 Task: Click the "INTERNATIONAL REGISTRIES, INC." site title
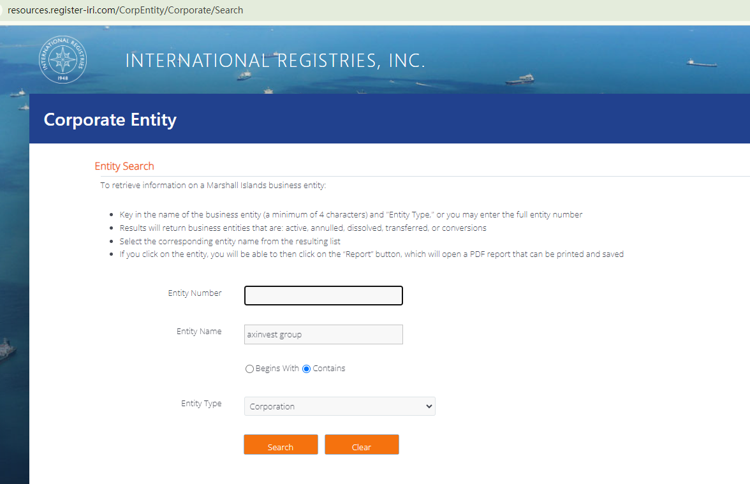tap(275, 61)
